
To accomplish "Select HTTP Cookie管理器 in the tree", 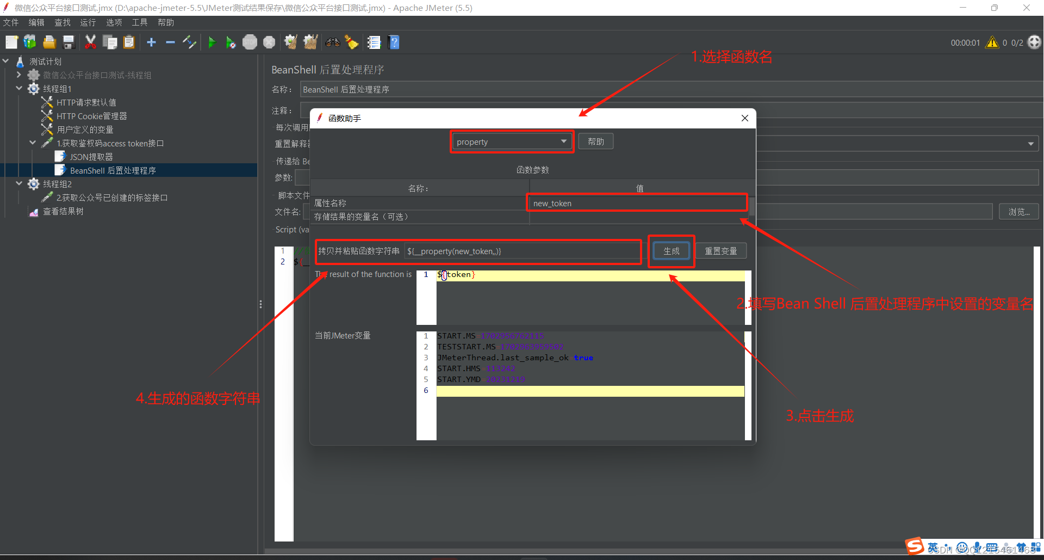I will pyautogui.click(x=92, y=116).
